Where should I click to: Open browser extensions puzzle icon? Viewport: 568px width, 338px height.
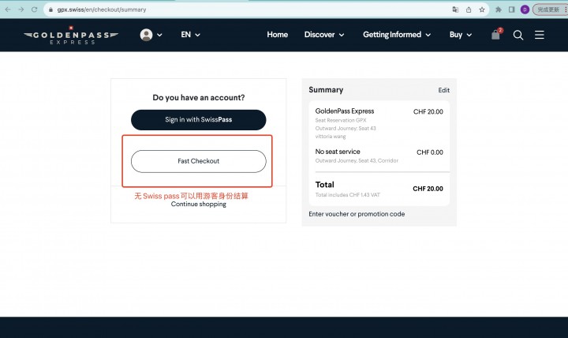[499, 9]
